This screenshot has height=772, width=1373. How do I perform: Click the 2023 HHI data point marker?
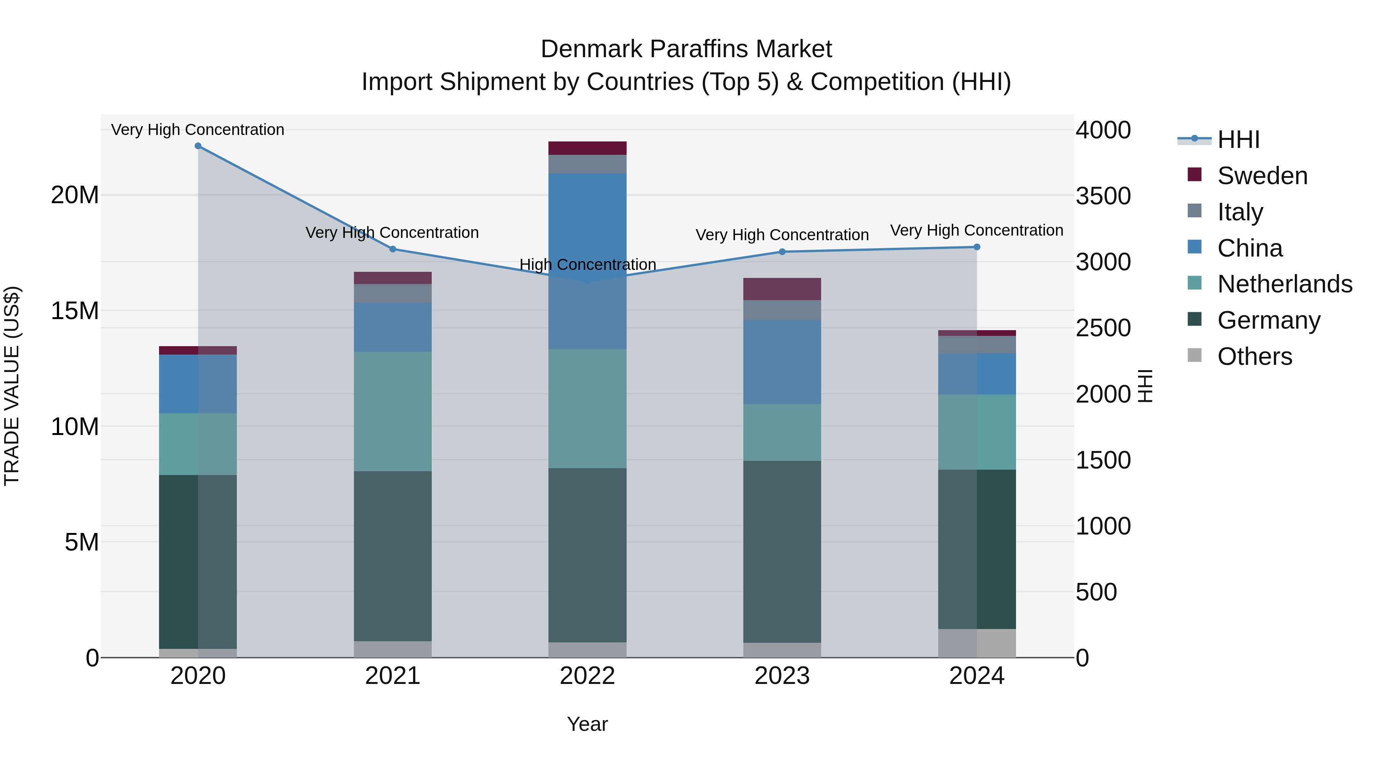point(783,252)
